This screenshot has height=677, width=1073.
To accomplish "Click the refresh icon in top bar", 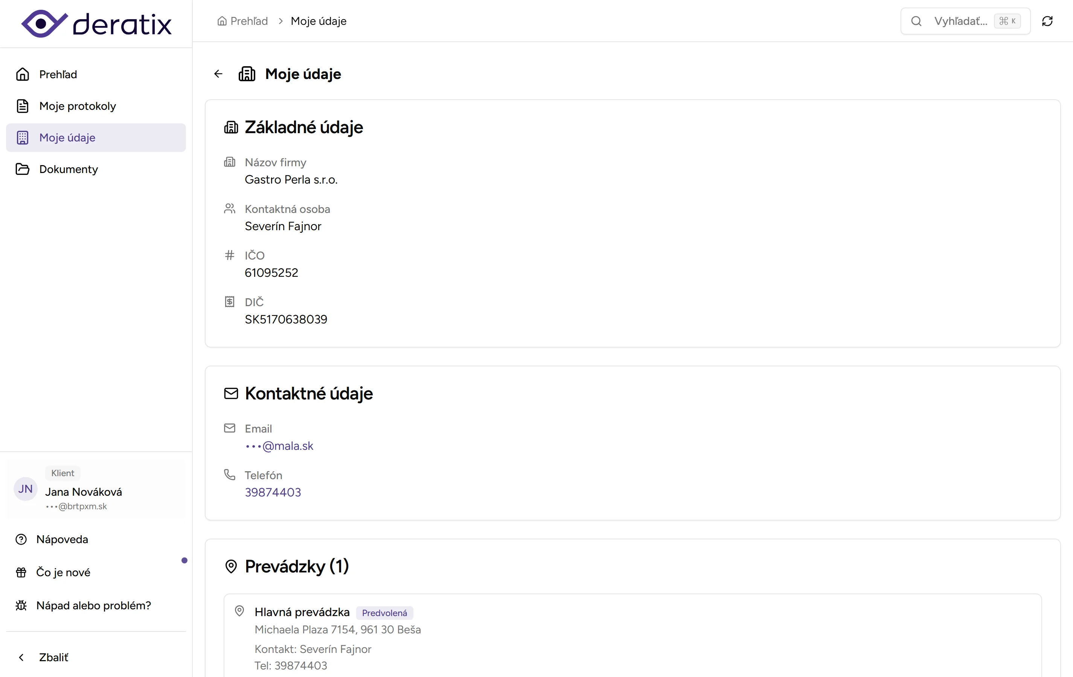I will 1047,21.
